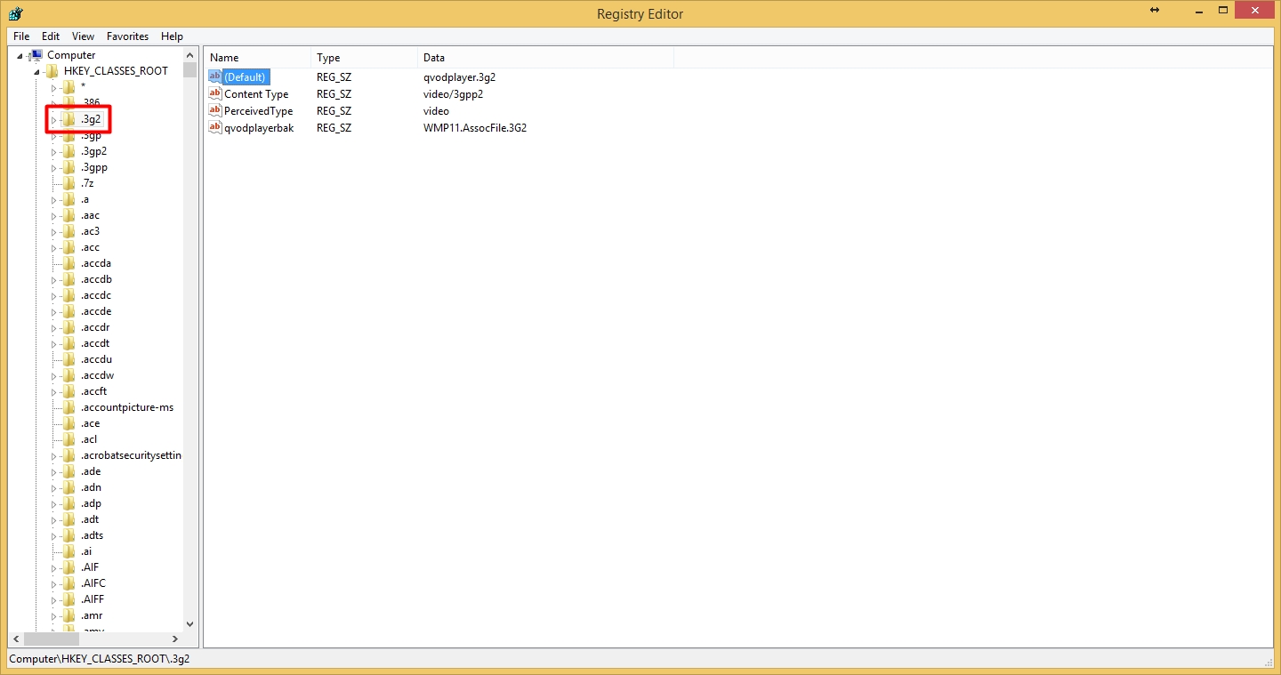Click the tree scrollbar down arrow
1281x675 pixels.
click(189, 624)
